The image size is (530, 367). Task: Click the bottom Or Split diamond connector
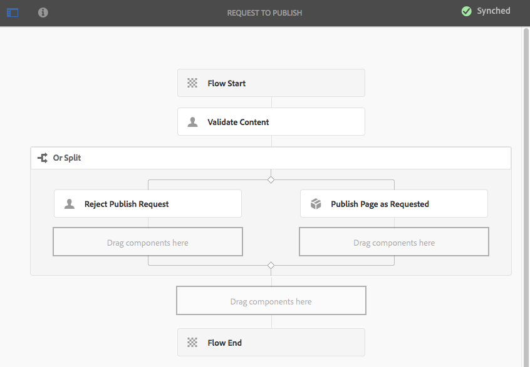tap(271, 265)
